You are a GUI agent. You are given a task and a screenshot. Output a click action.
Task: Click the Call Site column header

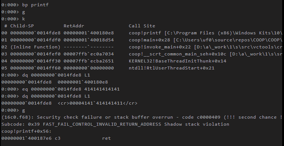142,26
